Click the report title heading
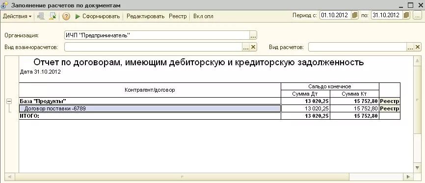Screen dimensions: 425x183 [x=198, y=62]
